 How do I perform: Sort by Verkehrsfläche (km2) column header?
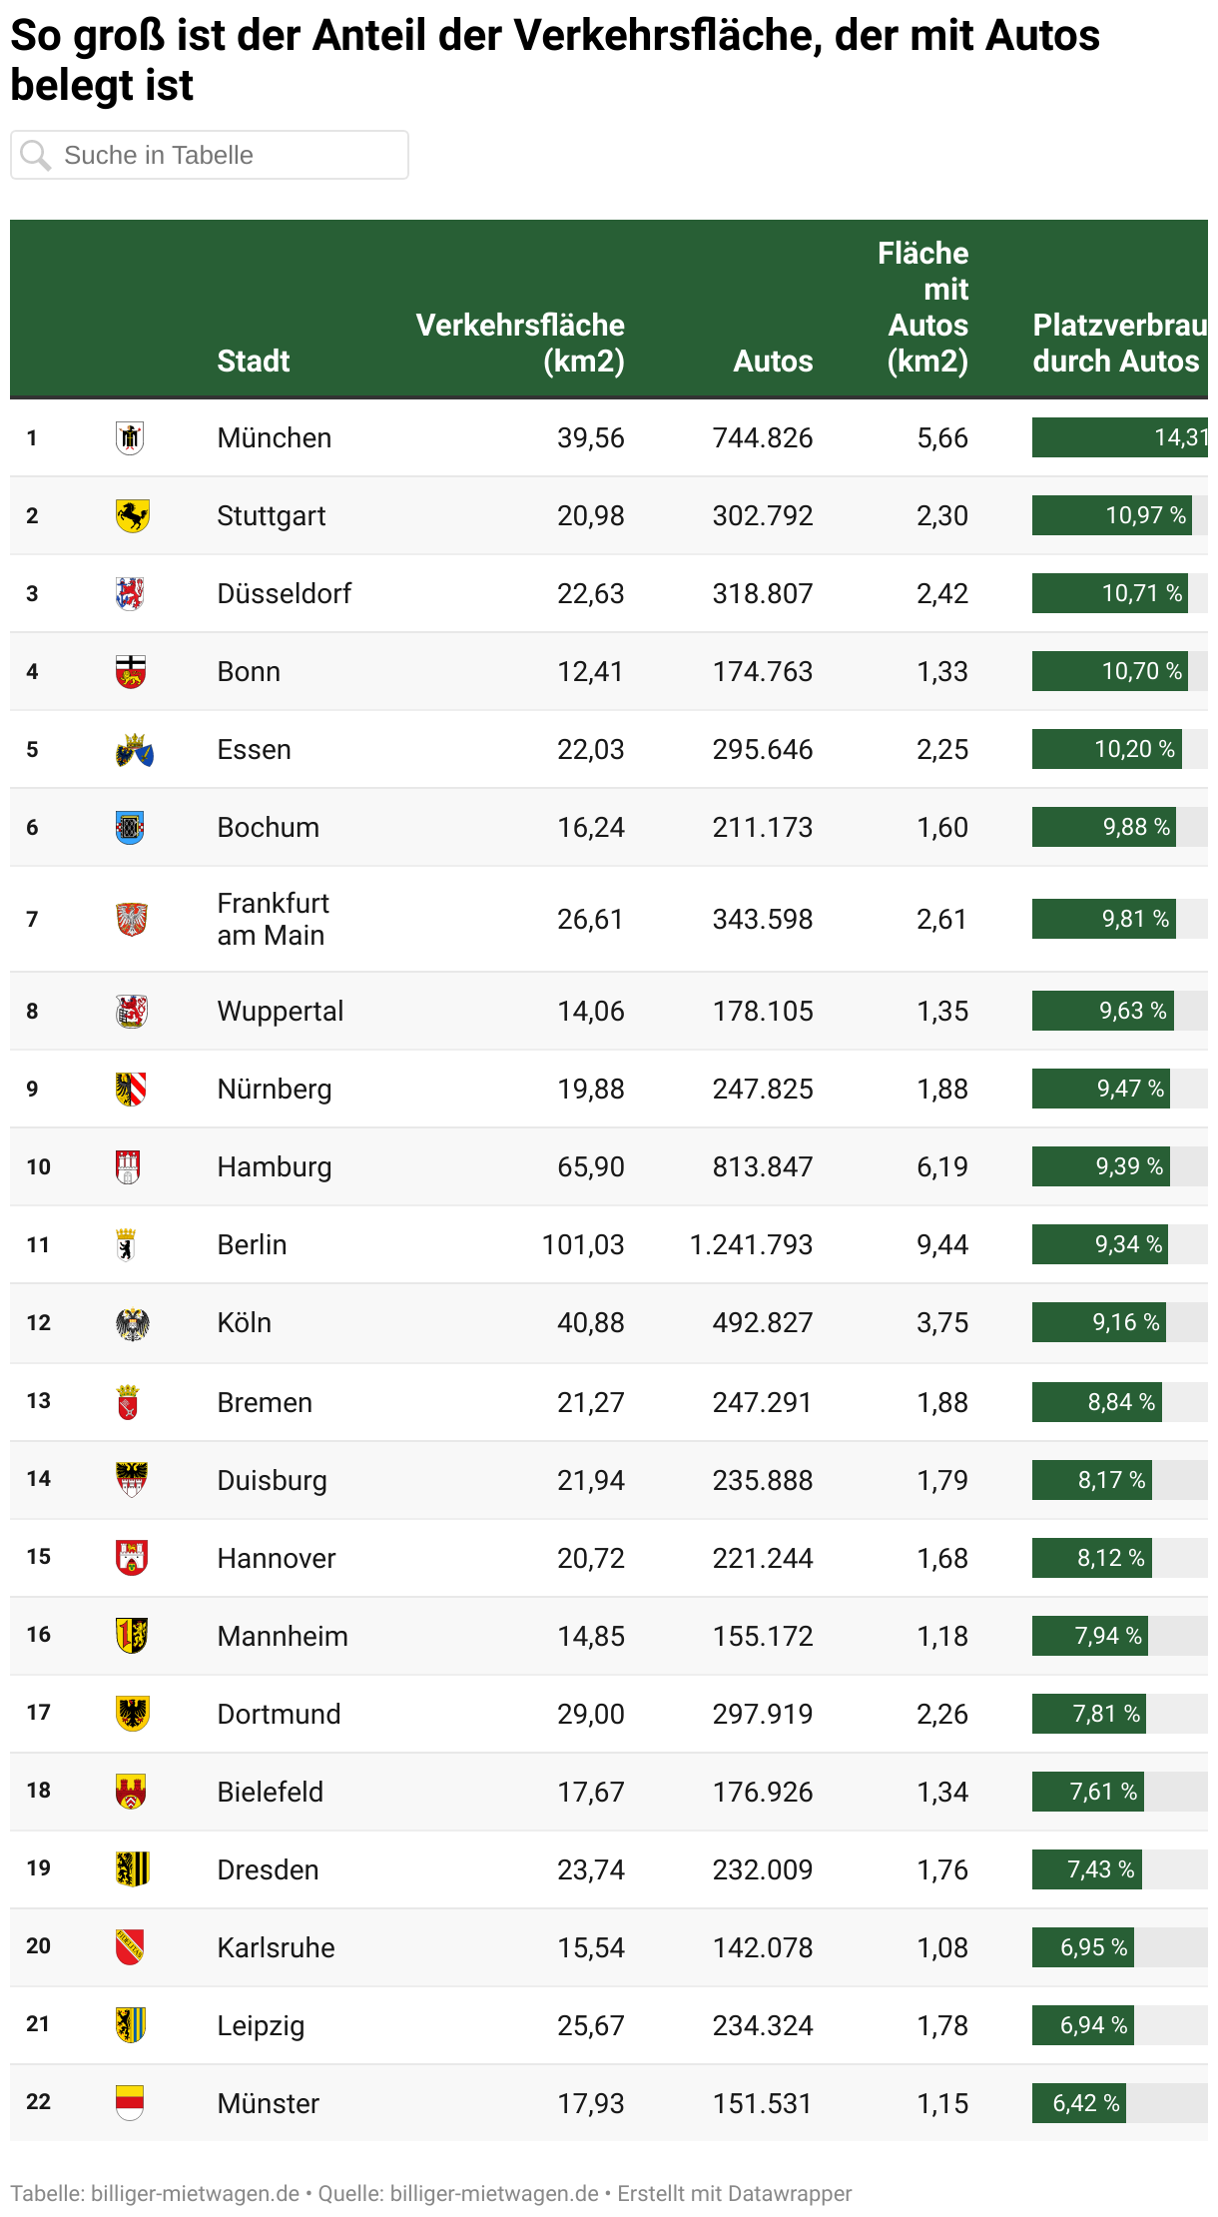[520, 343]
